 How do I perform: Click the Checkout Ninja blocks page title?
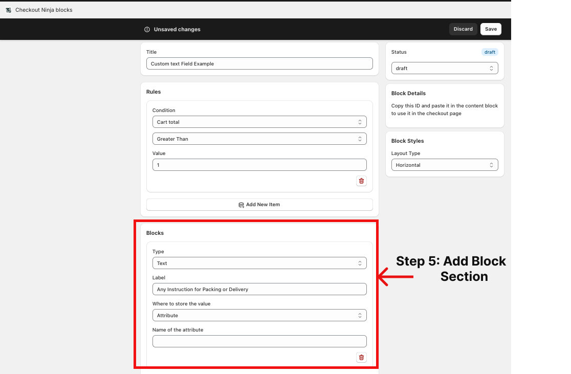[43, 10]
